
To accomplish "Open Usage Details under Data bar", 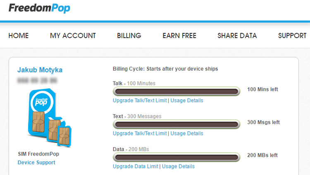I will [178, 166].
